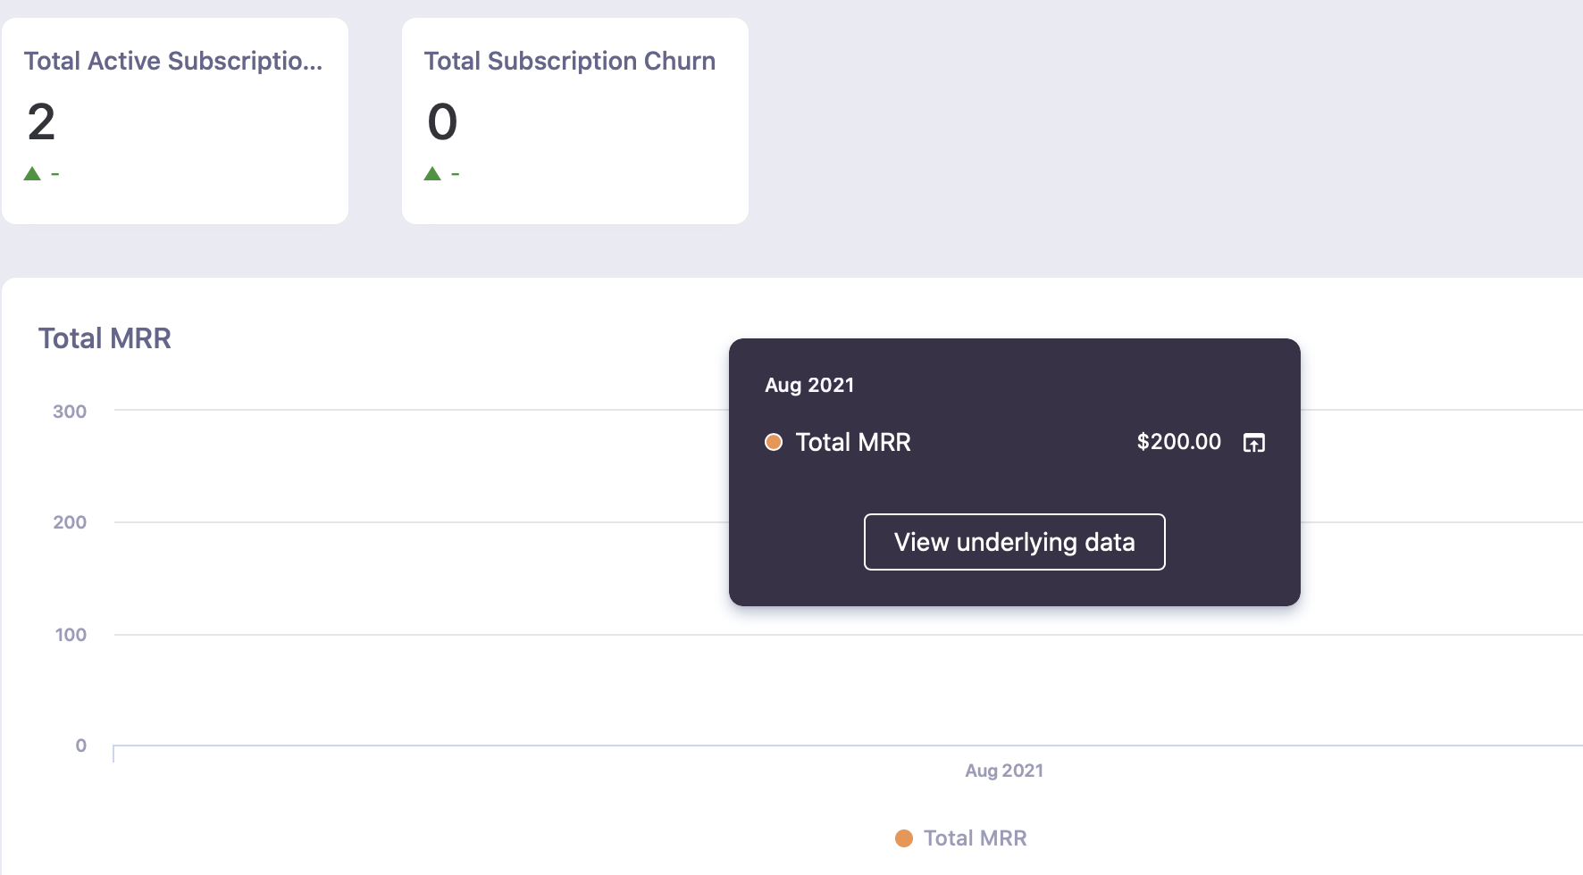Click the Total MRR chart heading

[105, 338]
